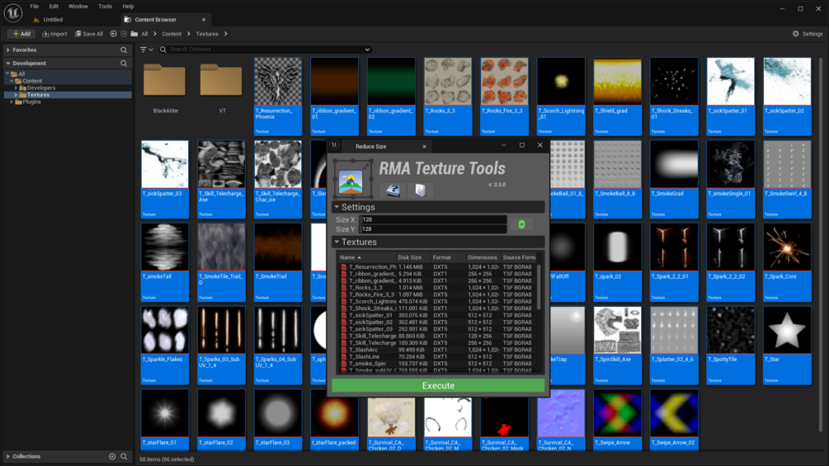The height and width of the screenshot is (466, 829).
Task: Click the Size Y input field
Action: click(433, 228)
